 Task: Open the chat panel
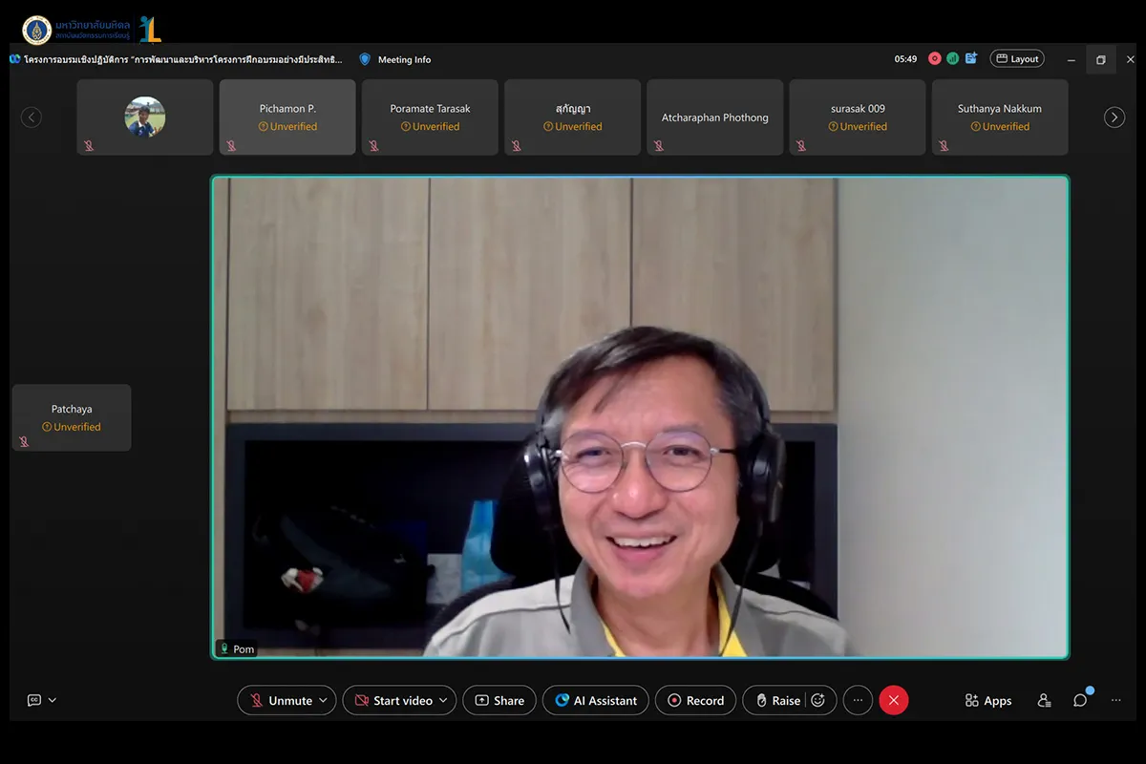click(x=1080, y=700)
